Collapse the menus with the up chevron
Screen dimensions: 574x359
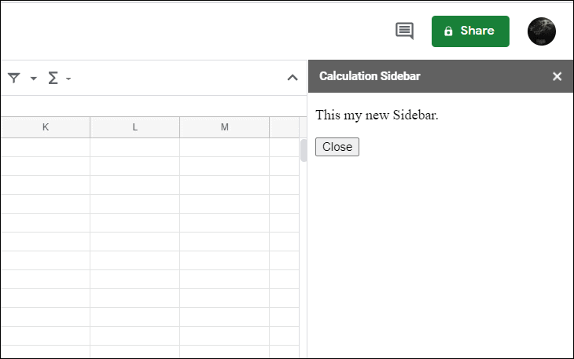(x=293, y=78)
